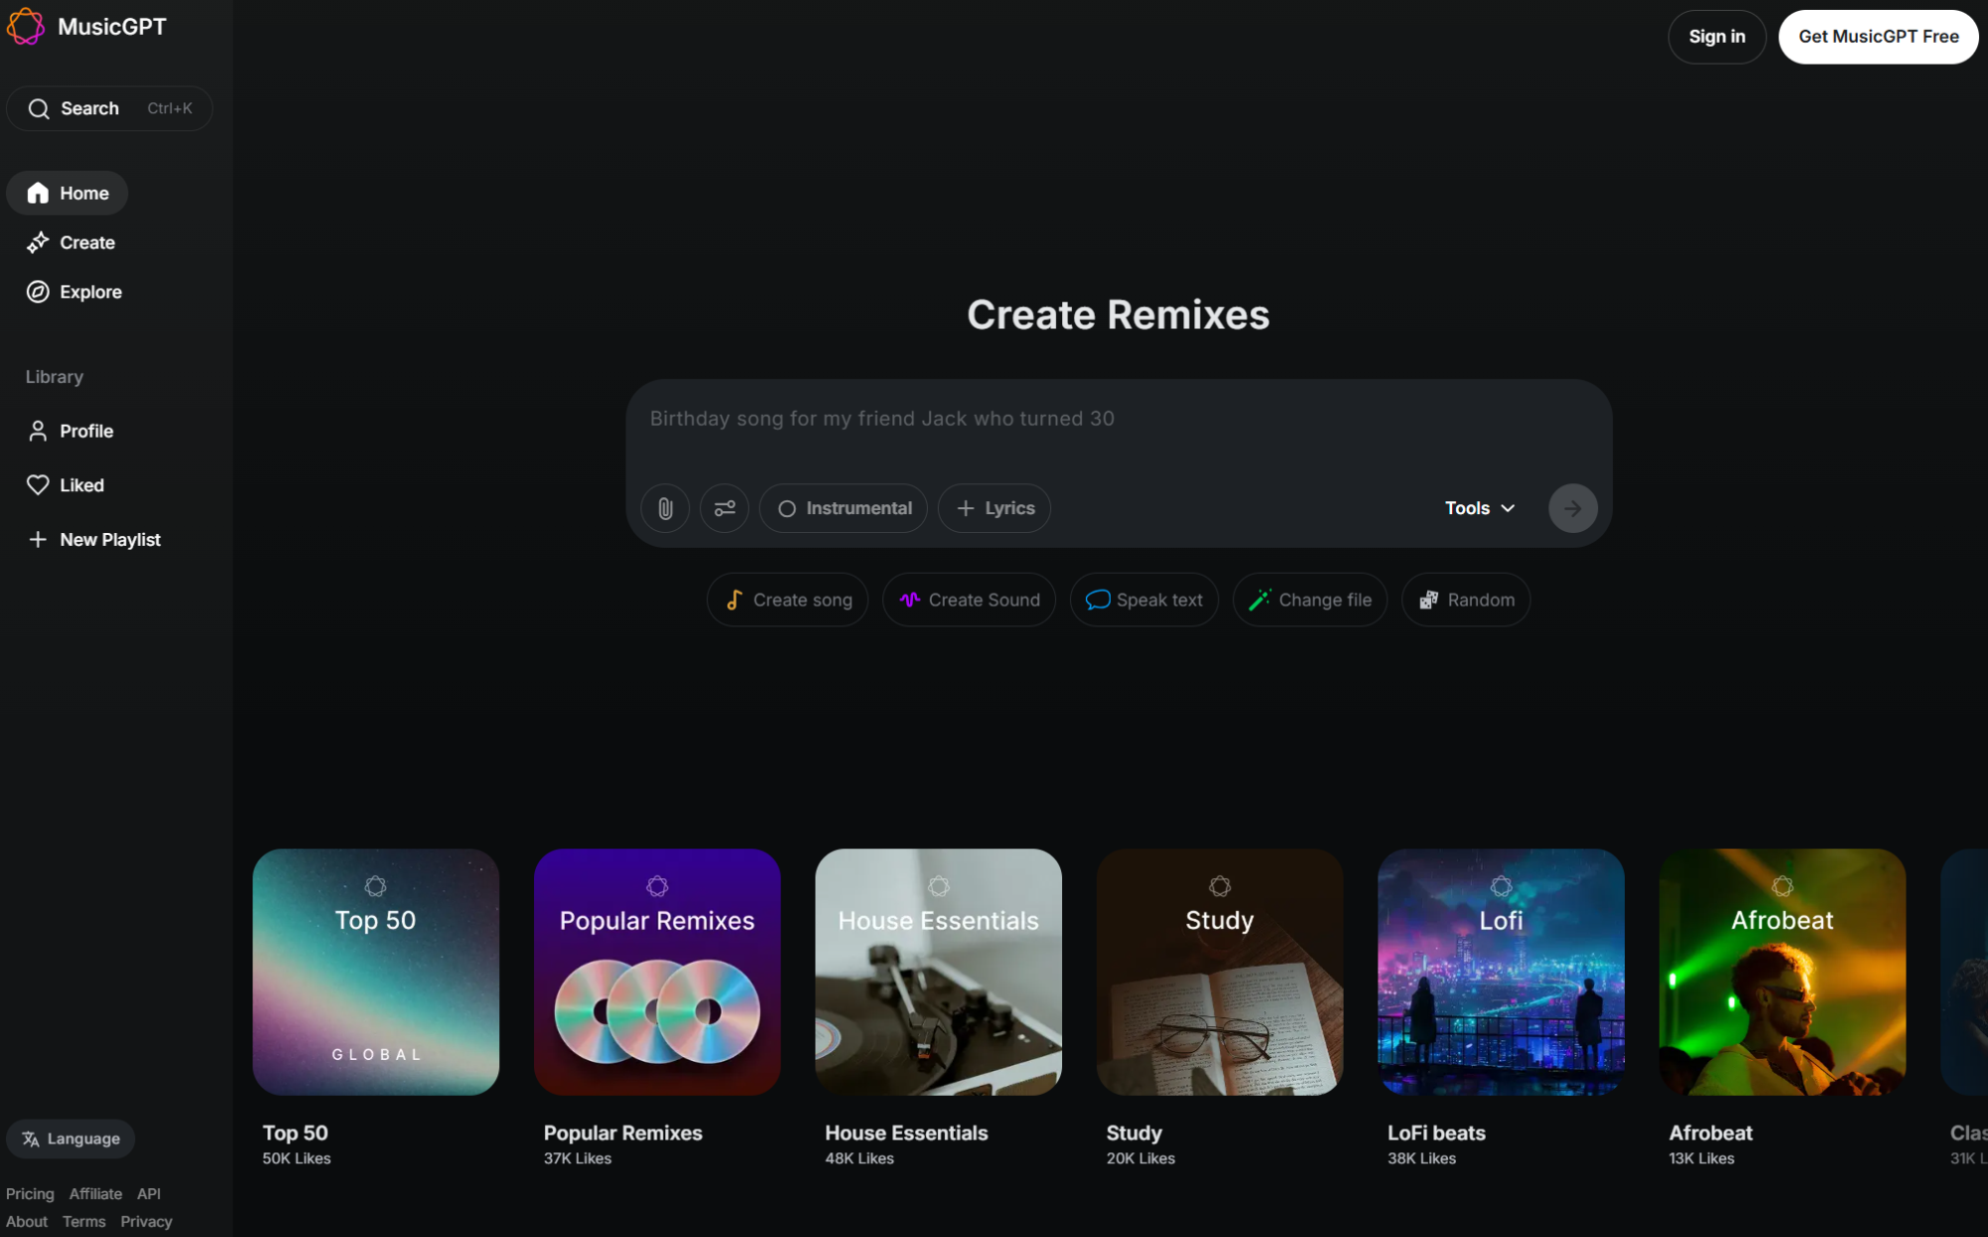Click the Get MusicGPT Free button

1878,36
